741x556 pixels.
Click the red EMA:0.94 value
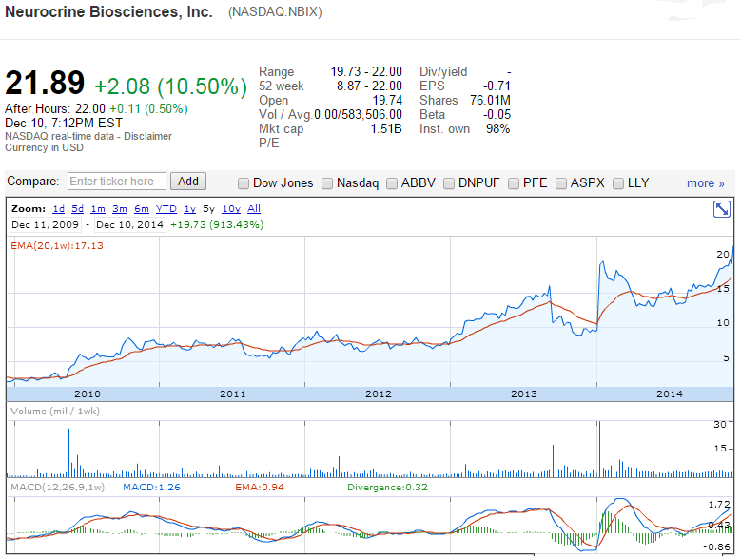(x=260, y=487)
